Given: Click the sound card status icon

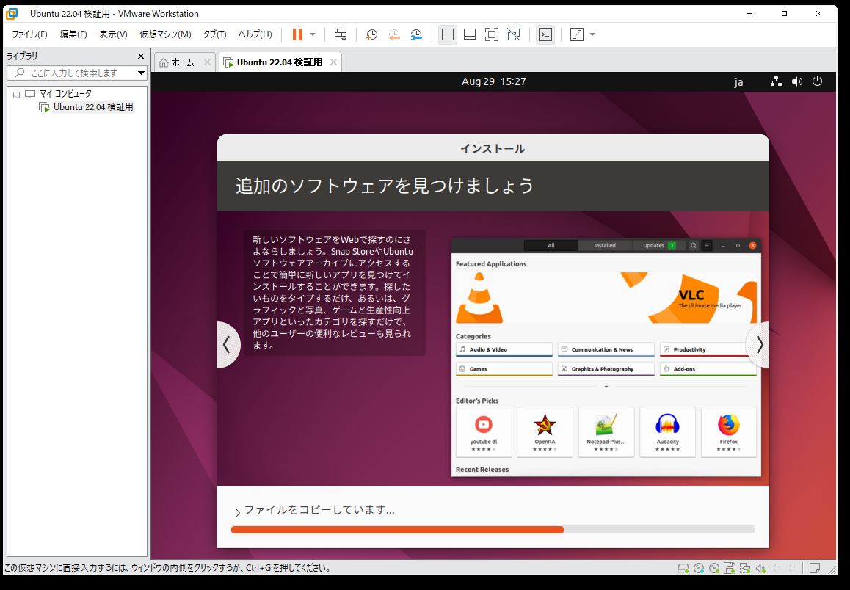Looking at the screenshot, I should [760, 568].
